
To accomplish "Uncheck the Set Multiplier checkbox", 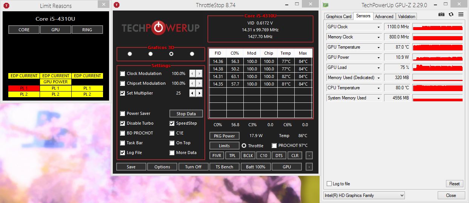I will point(122,93).
